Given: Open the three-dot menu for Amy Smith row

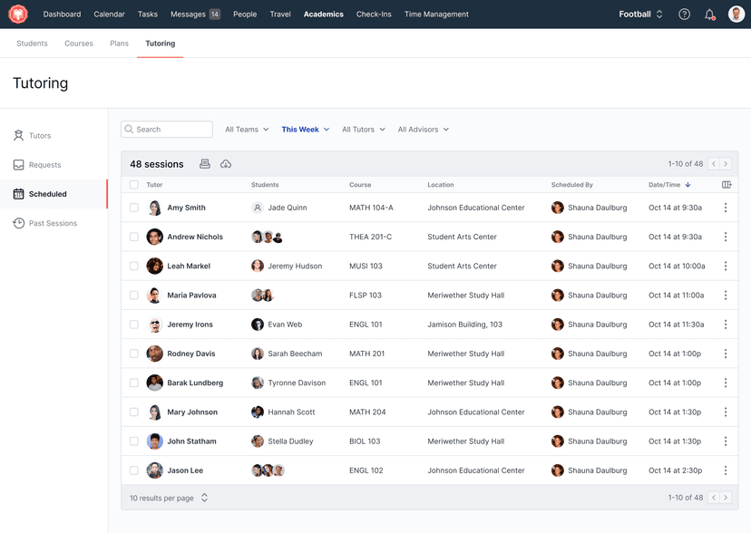Looking at the screenshot, I should (x=726, y=208).
